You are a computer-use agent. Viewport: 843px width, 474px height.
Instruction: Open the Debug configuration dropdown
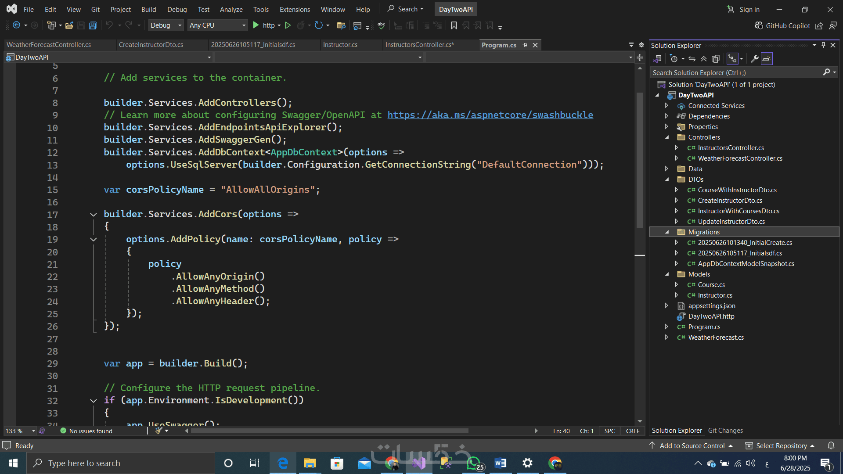tap(166, 25)
